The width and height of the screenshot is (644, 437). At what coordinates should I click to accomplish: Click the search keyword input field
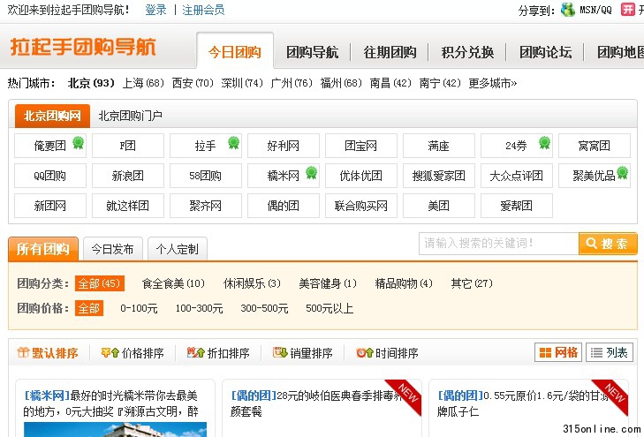coord(498,244)
